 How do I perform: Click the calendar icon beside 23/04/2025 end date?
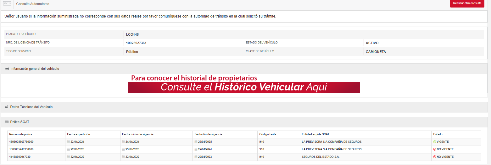(x=196, y=142)
